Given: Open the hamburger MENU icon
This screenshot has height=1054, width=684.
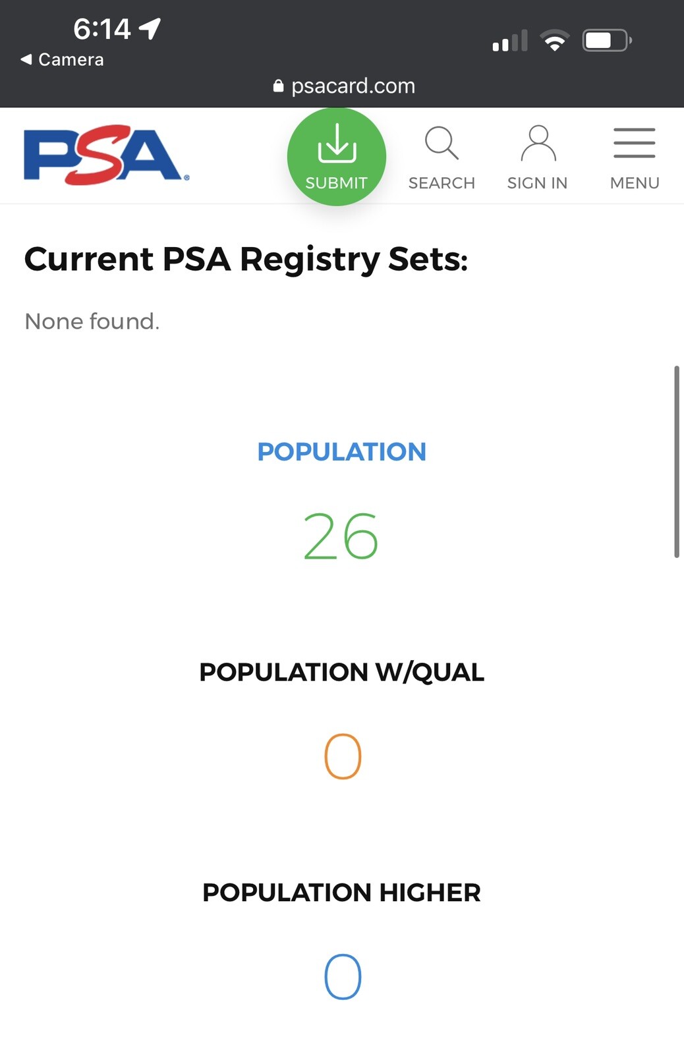Looking at the screenshot, I should coord(634,143).
